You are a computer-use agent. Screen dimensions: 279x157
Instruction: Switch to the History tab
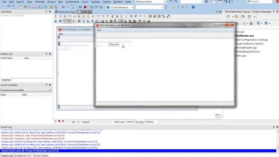point(149,122)
